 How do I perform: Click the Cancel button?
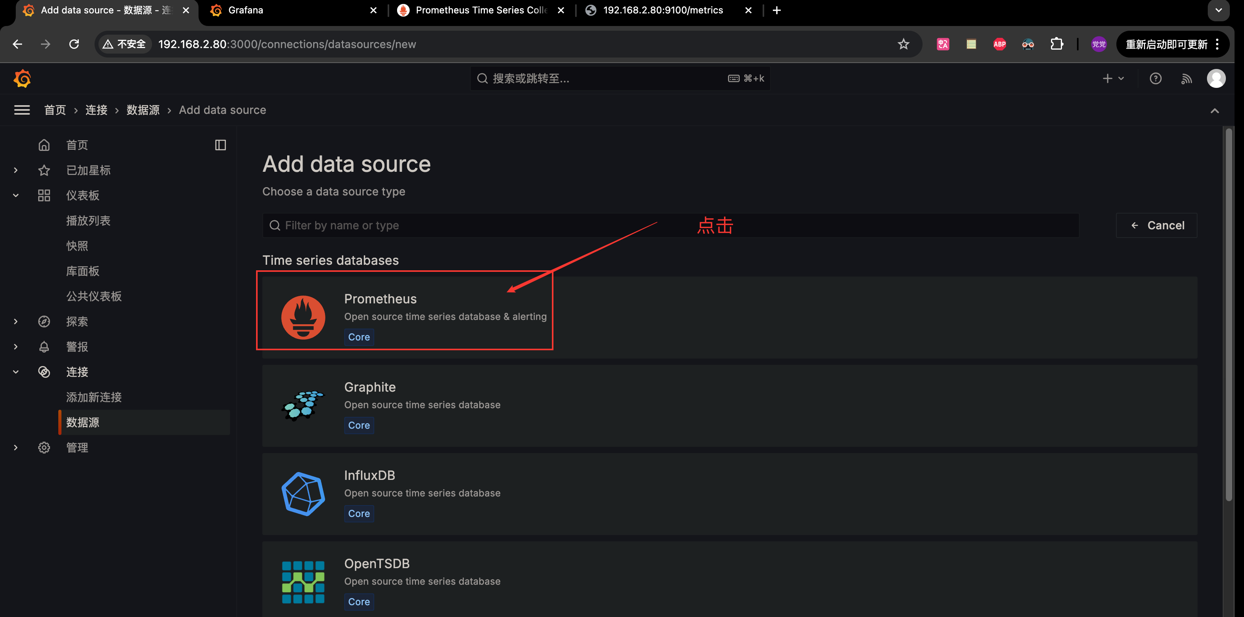(x=1156, y=225)
